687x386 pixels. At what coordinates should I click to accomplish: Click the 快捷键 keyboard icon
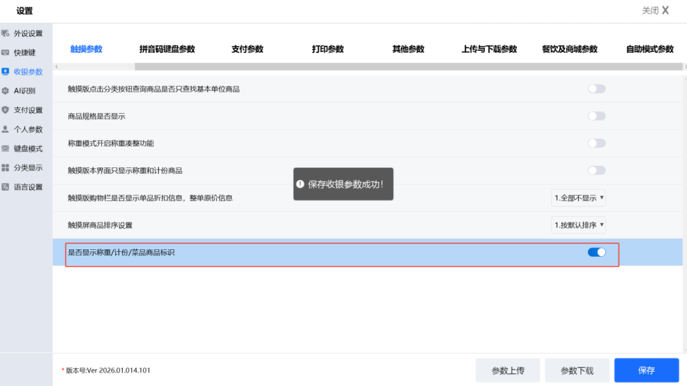point(6,52)
